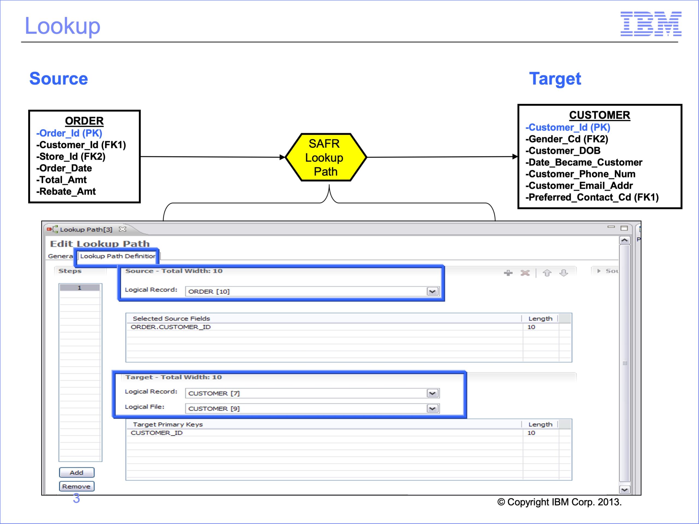Click the delete field X icon
The width and height of the screenshot is (699, 524).
[525, 273]
